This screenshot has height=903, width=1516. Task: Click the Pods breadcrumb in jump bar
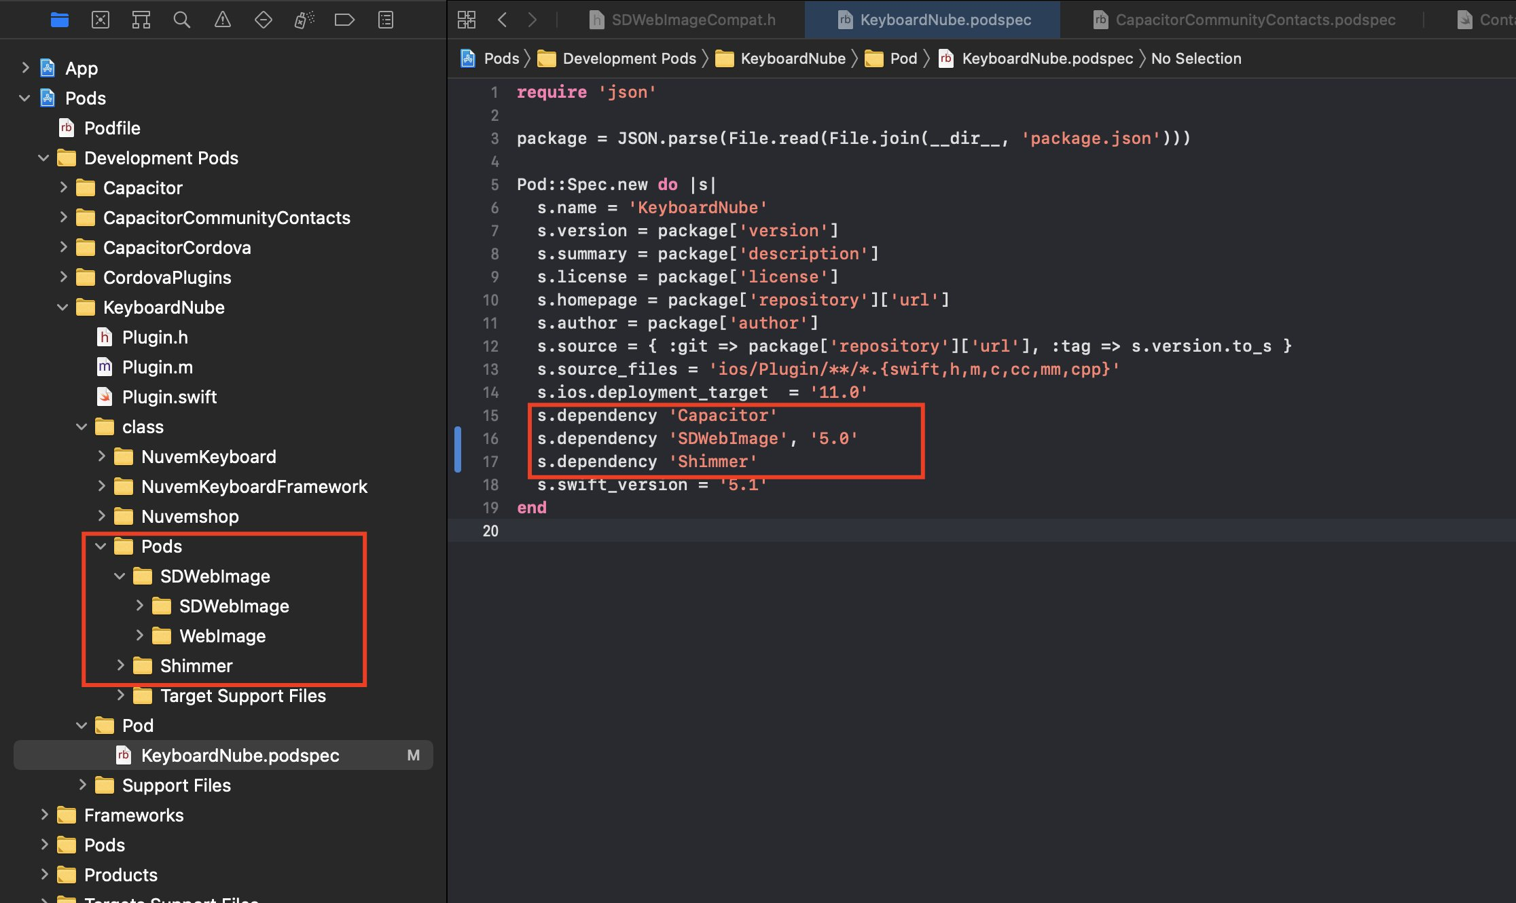[x=490, y=58]
